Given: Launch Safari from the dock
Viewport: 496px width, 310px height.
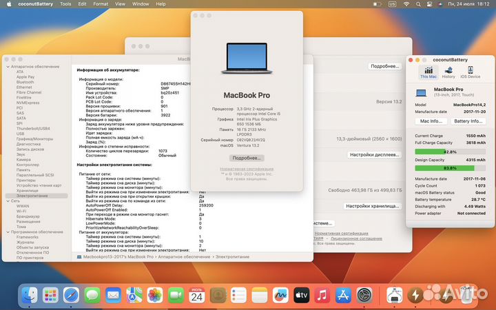Looking at the screenshot, I should 71,296.
